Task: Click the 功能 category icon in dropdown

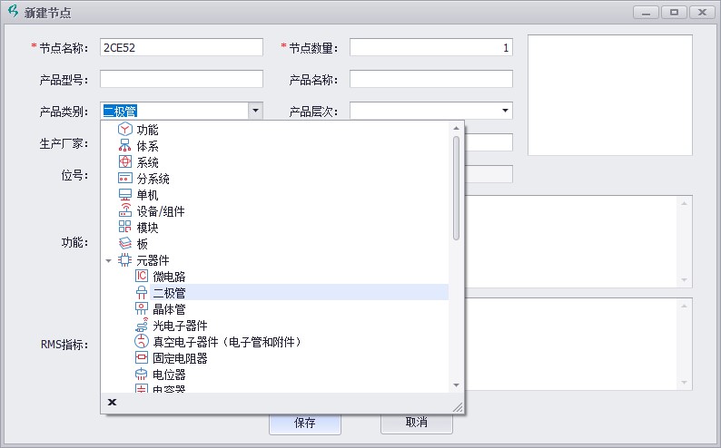Action: coord(125,130)
